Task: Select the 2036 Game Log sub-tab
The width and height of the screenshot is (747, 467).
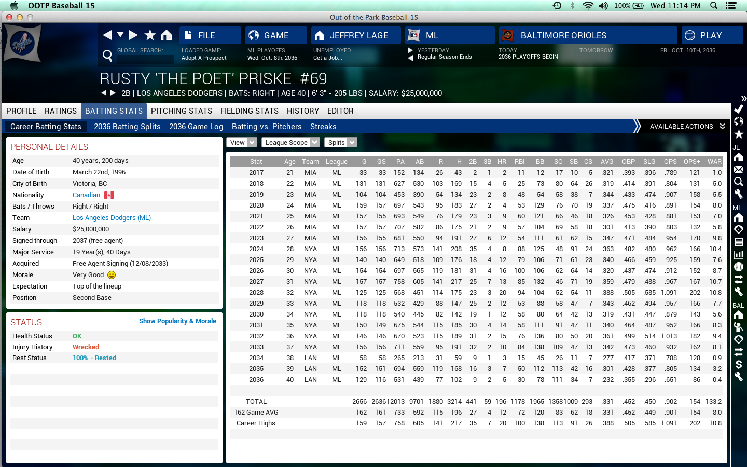Action: click(196, 127)
